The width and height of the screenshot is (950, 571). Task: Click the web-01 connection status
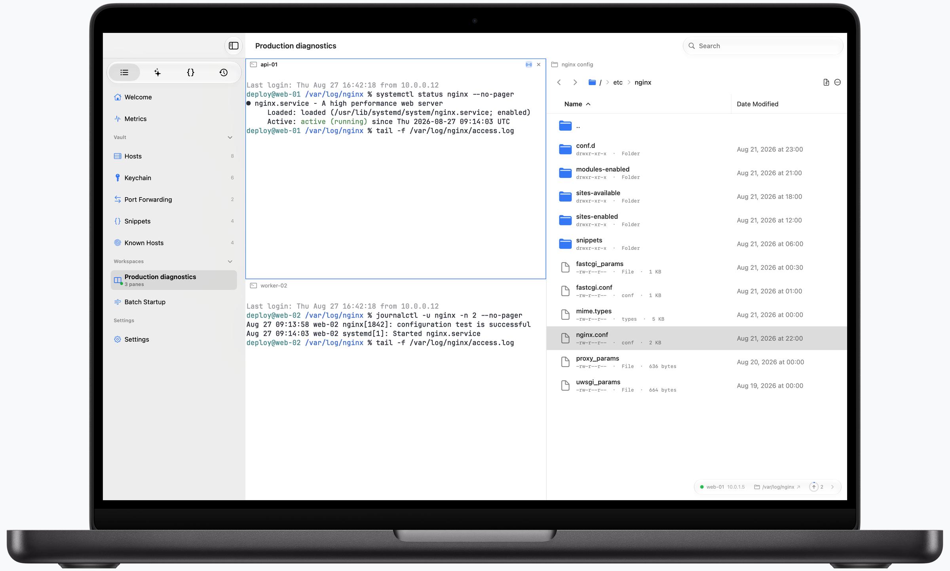(x=722, y=487)
